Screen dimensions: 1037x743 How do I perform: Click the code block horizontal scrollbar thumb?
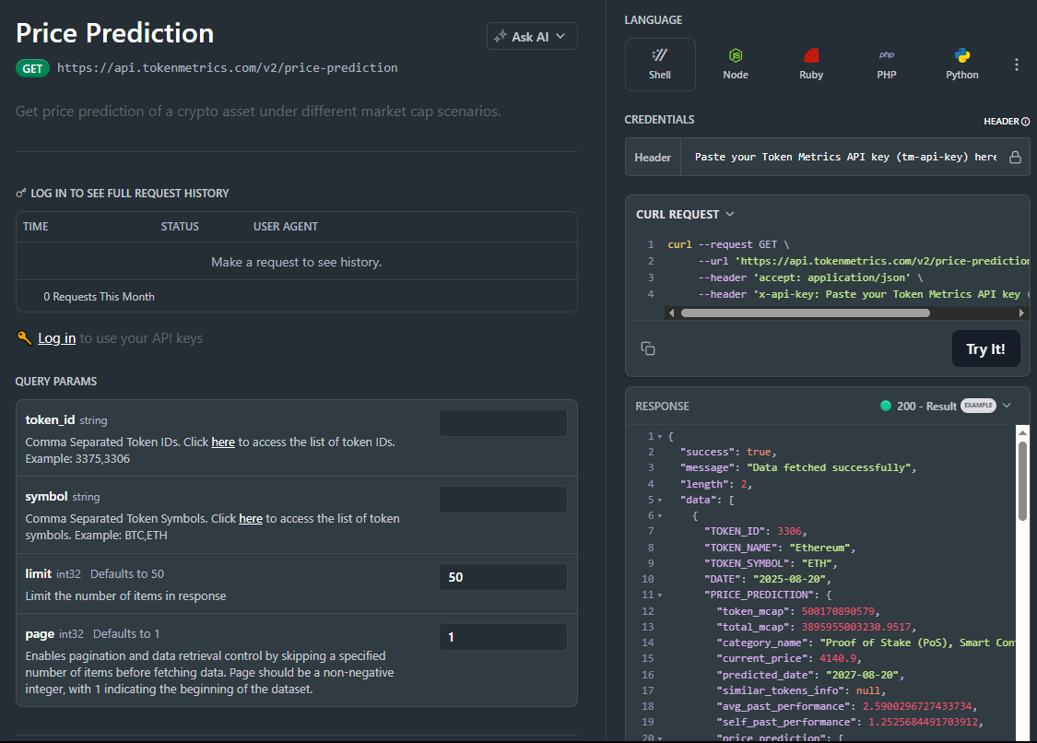(805, 313)
